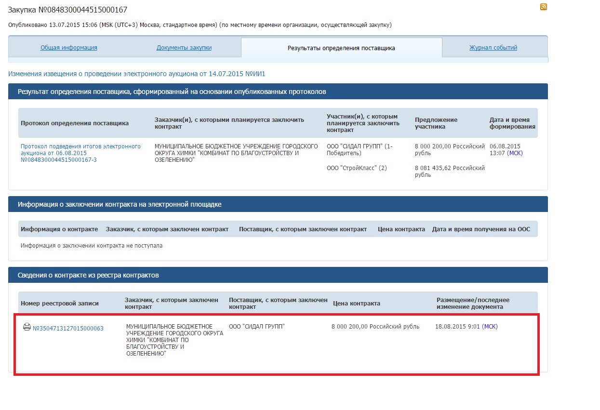Image resolution: width=600 pixels, height=410 pixels.
Task: Click the ООО "СтройКласс" (2) participant entry
Action: 357,168
